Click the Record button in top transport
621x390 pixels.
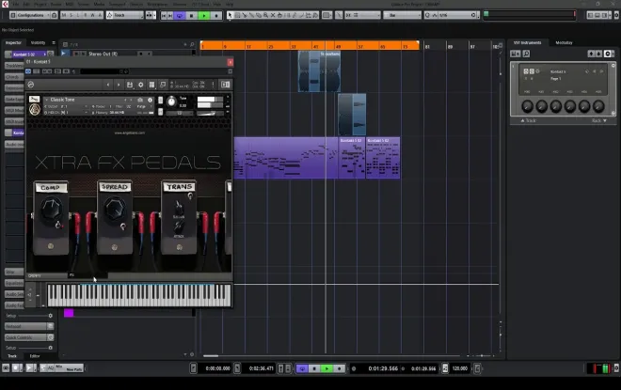pos(216,15)
